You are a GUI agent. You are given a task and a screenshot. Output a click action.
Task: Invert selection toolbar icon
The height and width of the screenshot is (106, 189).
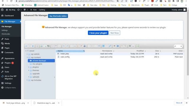point(110,46)
